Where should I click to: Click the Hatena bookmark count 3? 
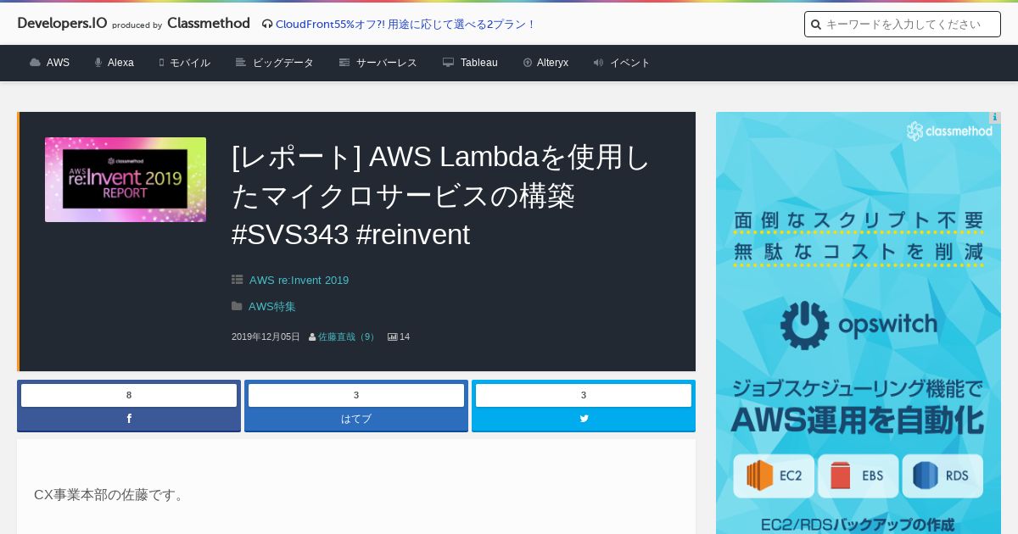[x=356, y=395]
